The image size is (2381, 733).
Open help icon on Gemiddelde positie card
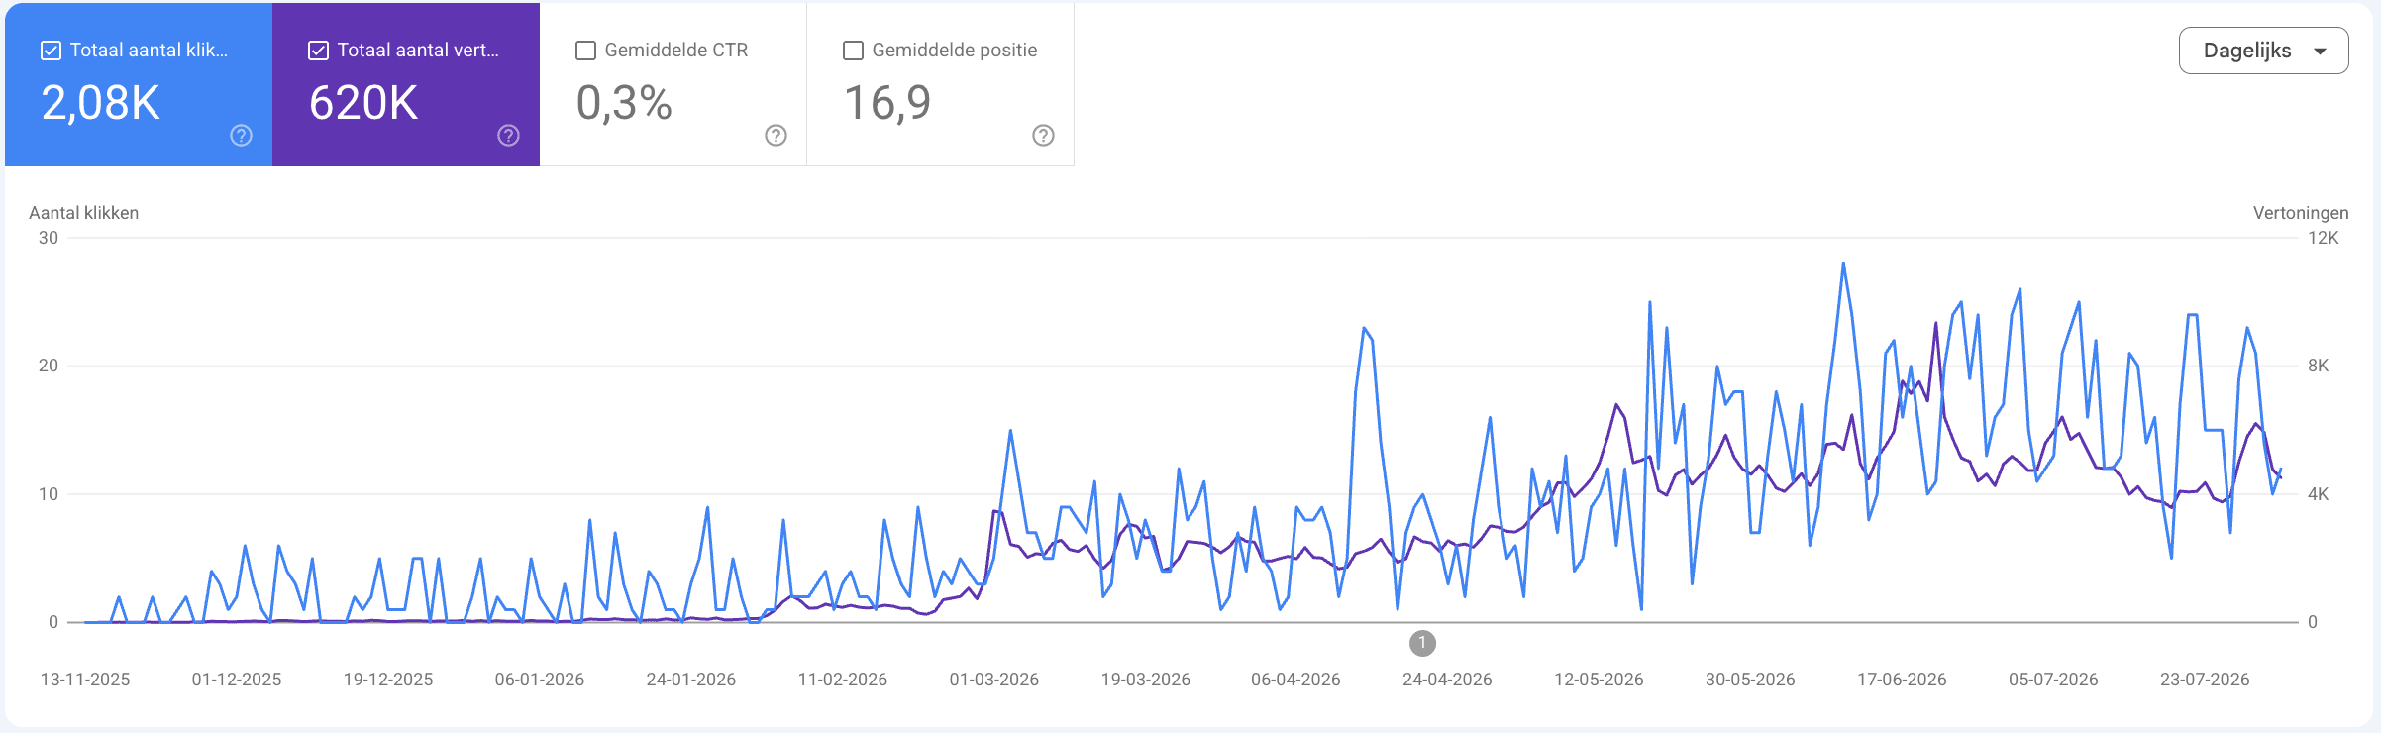pos(1044,136)
